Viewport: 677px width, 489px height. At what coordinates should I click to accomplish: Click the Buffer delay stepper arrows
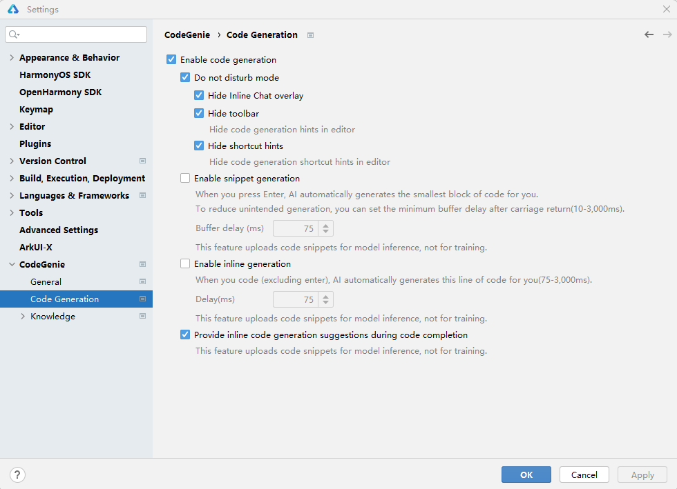pyautogui.click(x=326, y=228)
